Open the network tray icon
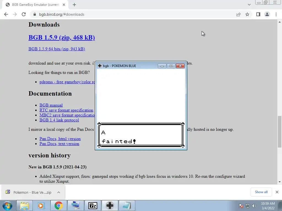 point(248,206)
